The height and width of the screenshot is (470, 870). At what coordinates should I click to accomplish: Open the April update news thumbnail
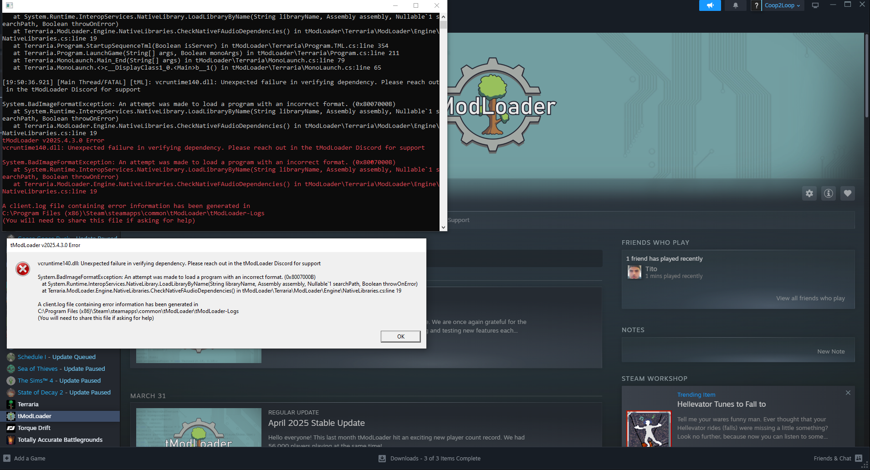[x=199, y=428]
